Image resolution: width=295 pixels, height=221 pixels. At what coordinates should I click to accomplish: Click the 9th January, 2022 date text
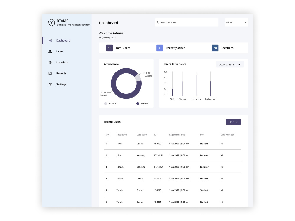coord(107,38)
